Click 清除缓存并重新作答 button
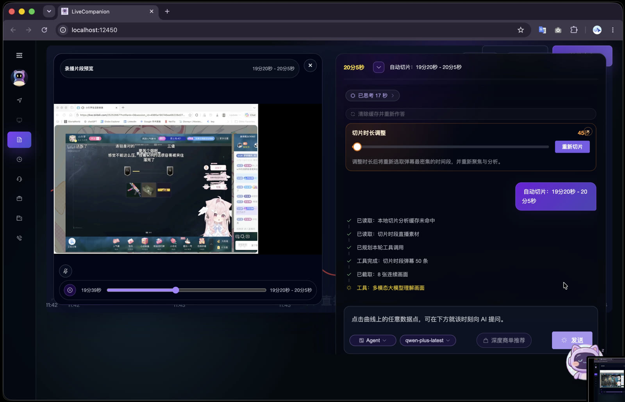This screenshot has width=625, height=402. pyautogui.click(x=471, y=114)
